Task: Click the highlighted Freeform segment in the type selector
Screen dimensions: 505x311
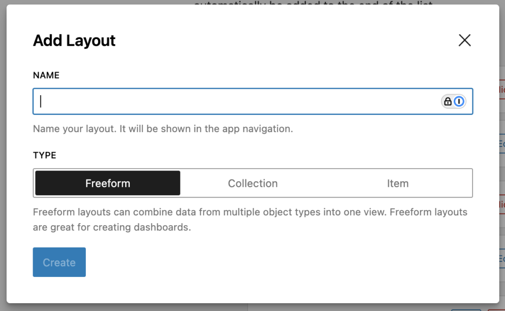Action: click(107, 183)
